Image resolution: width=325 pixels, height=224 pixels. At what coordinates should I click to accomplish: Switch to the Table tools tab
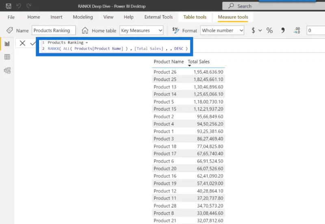[x=195, y=17]
